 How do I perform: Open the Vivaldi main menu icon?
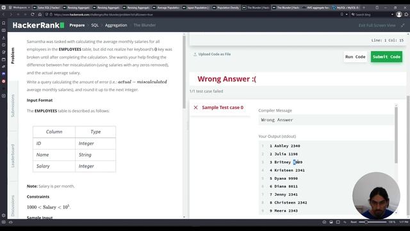point(3,8)
